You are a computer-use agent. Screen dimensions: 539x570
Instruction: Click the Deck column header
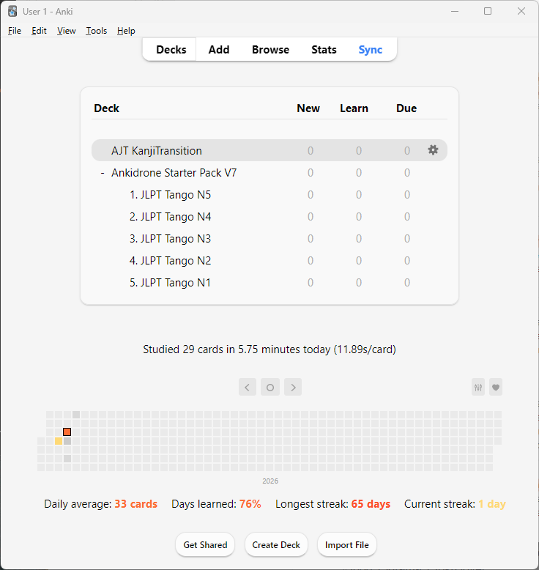(106, 108)
